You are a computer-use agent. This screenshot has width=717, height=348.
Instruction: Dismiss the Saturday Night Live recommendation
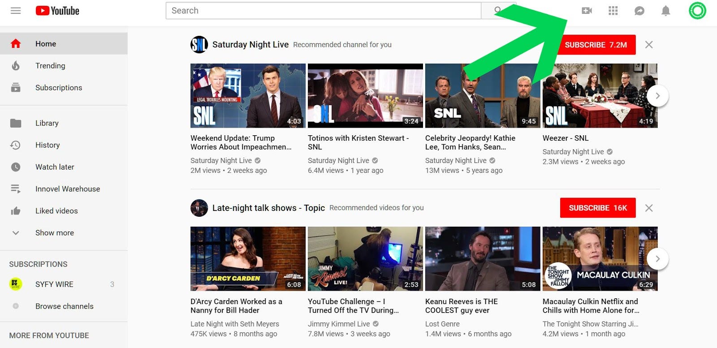(649, 44)
